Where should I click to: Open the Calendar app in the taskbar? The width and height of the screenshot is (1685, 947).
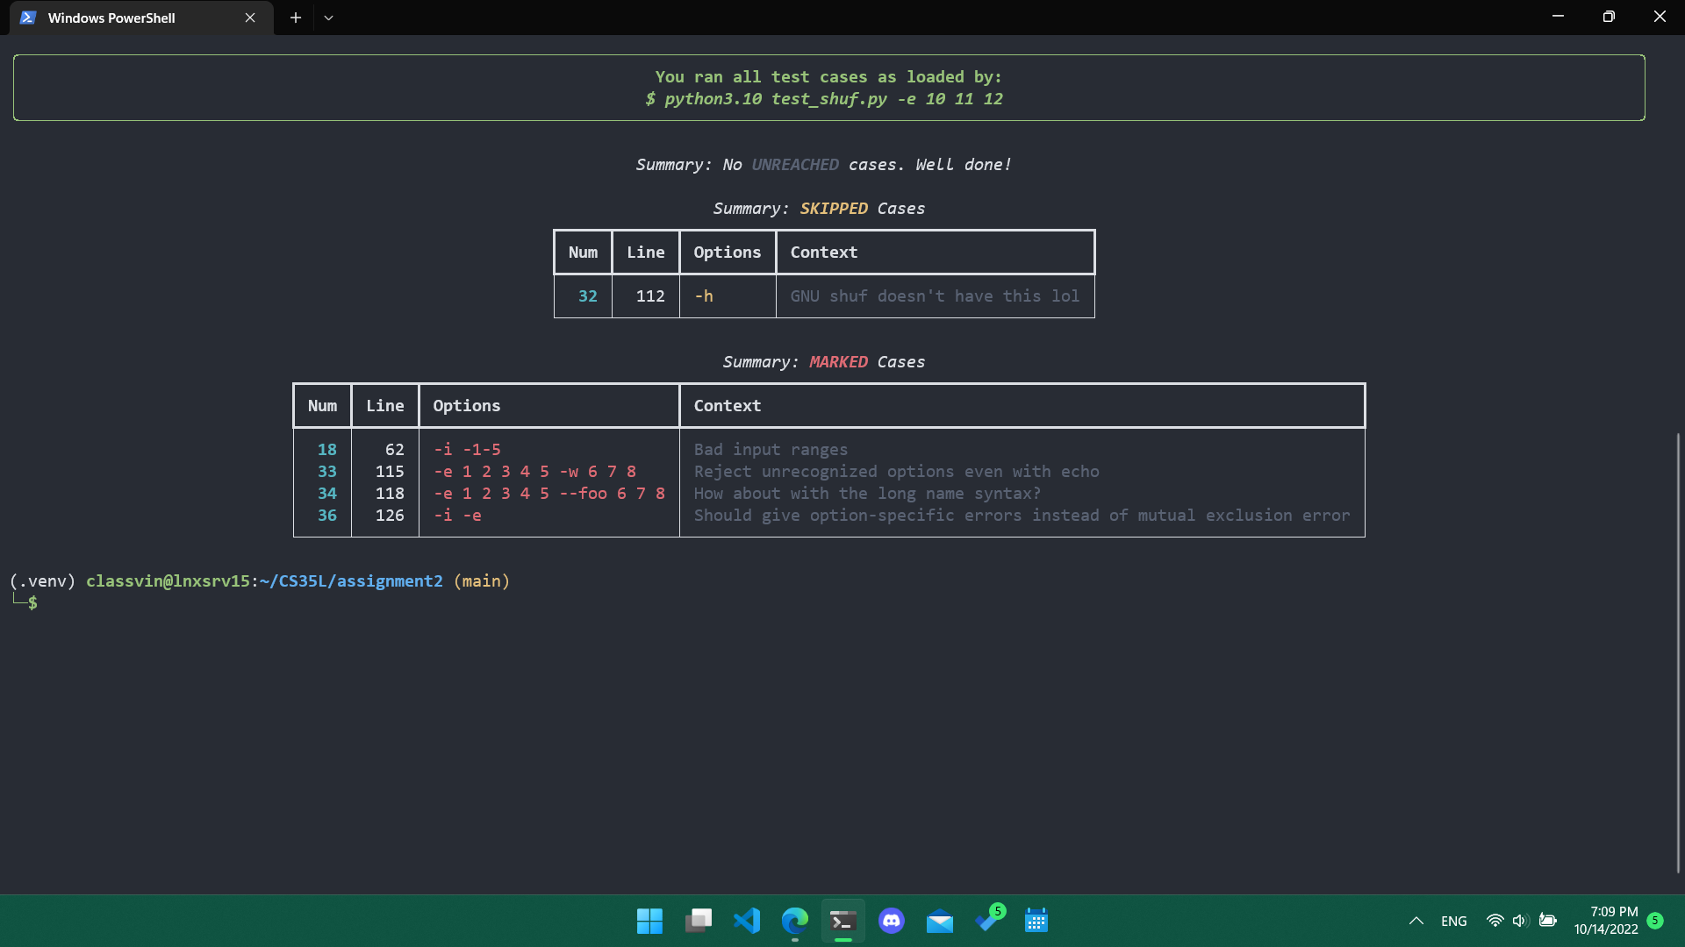[x=1036, y=921]
